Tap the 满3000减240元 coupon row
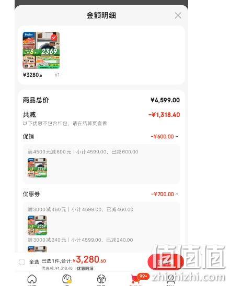230x286 pixels. tap(80, 240)
